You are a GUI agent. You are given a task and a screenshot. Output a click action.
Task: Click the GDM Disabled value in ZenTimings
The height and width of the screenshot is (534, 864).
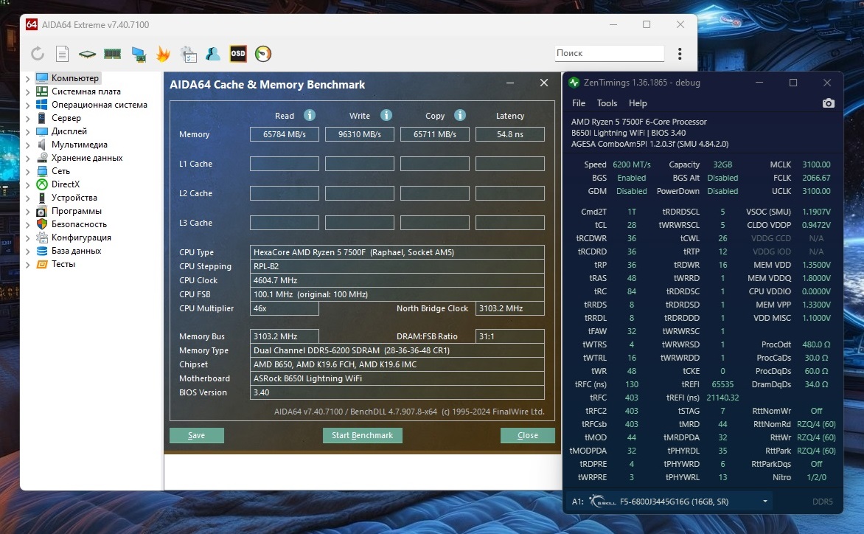pos(632,191)
